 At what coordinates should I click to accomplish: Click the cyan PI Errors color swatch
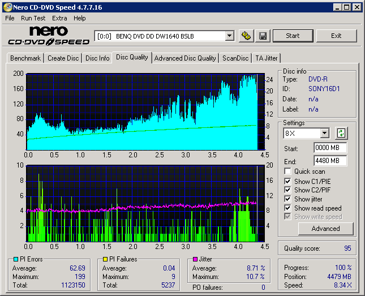[15, 259]
